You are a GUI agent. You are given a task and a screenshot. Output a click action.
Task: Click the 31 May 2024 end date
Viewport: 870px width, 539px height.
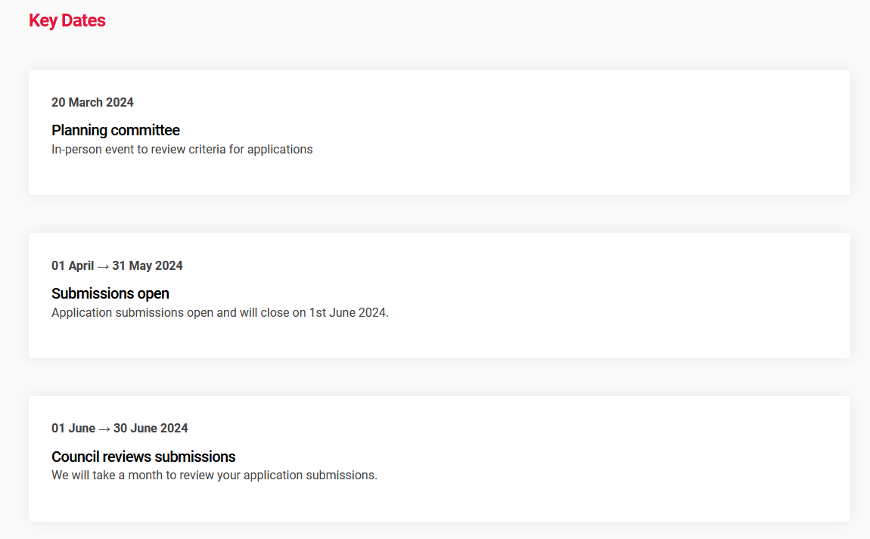point(147,265)
